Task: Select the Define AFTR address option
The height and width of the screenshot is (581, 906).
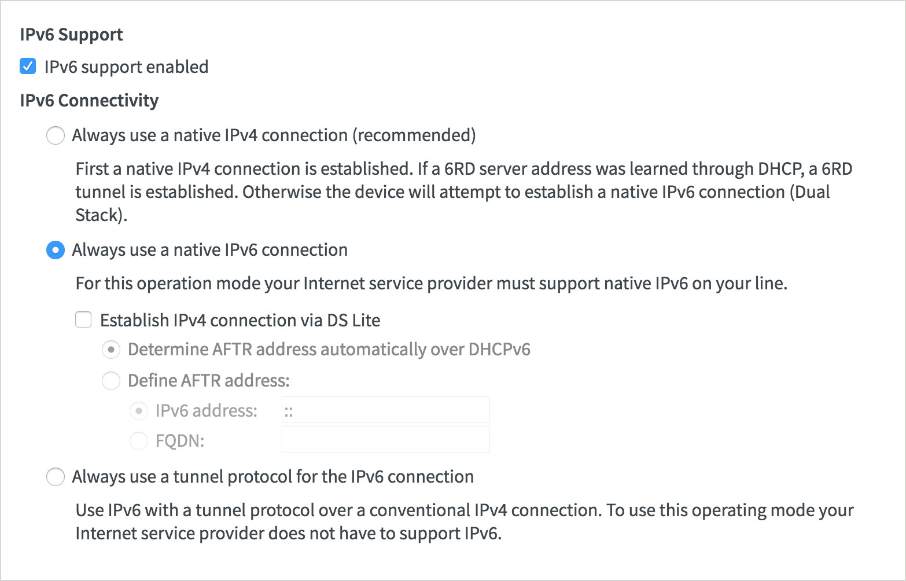Action: 111,380
